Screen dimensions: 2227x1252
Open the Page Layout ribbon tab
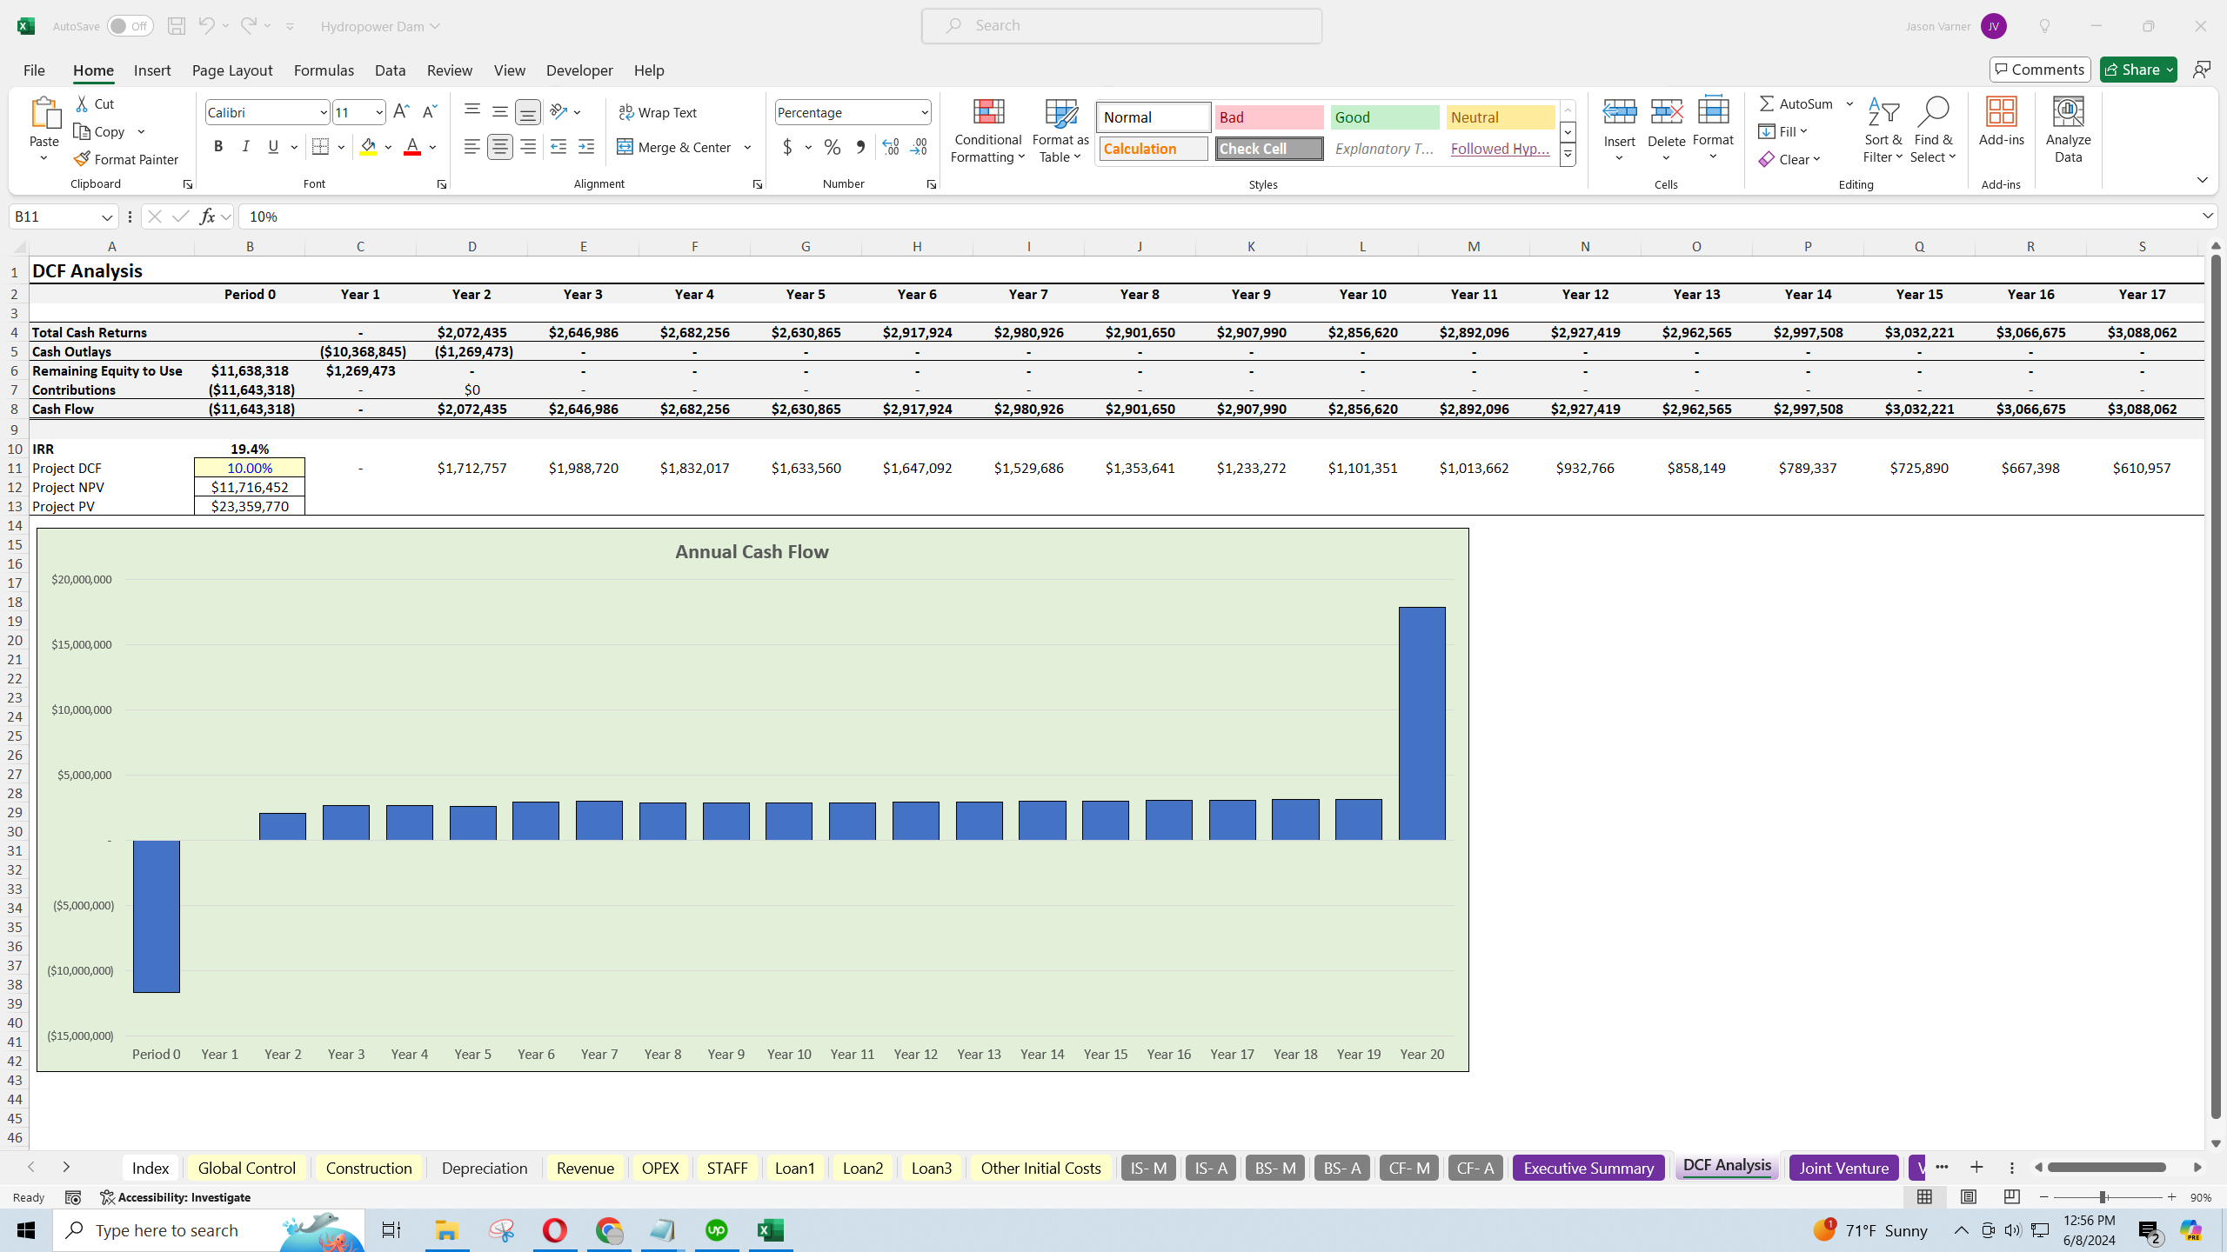tap(232, 70)
